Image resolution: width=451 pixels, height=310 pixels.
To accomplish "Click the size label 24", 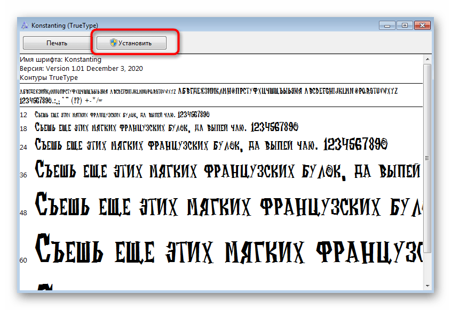I will tap(23, 147).
